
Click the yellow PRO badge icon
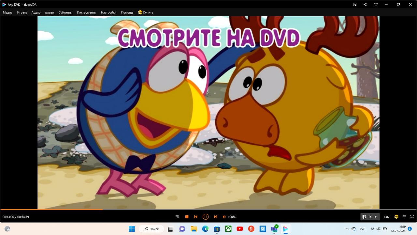pyautogui.click(x=396, y=217)
